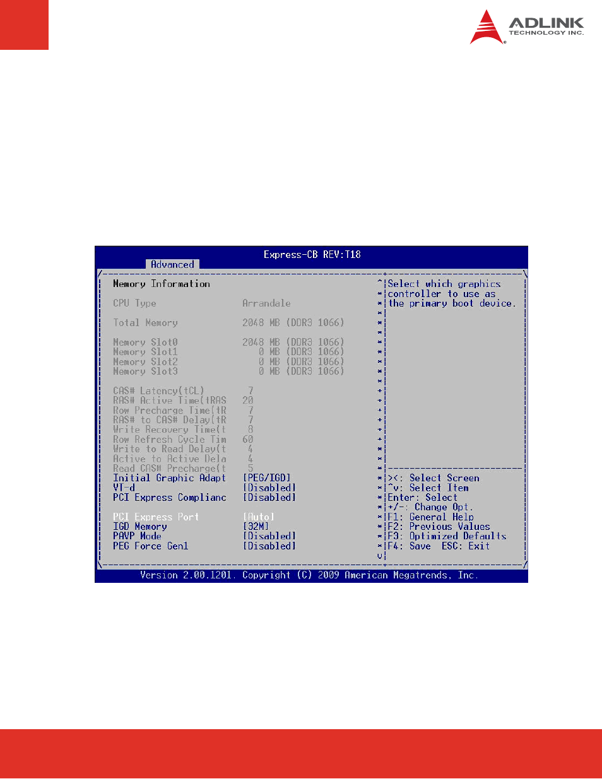Select the VT-d setting
The height and width of the screenshot is (779, 602).
(124, 488)
